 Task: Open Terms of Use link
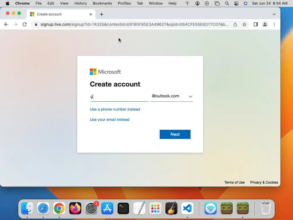coord(234,182)
